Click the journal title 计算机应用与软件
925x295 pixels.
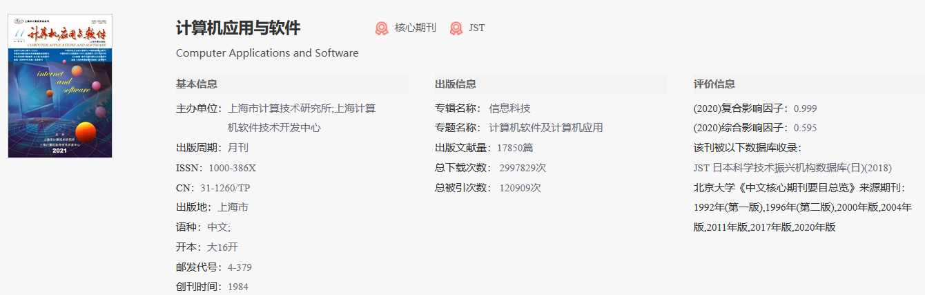238,28
